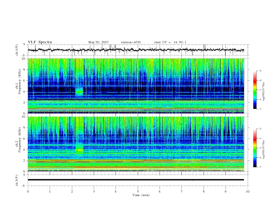Click the "ch.1(V)" waveform axis label

[x=17, y=50]
